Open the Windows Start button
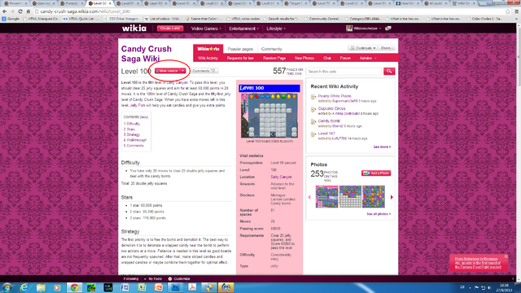This screenshot has width=521, height=293. [x=7, y=287]
